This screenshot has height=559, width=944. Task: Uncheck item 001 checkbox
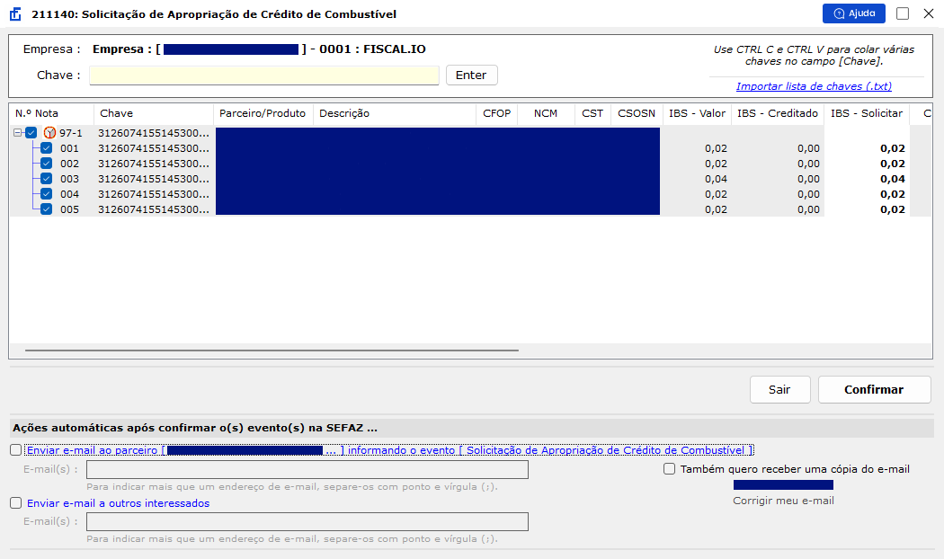pyautogui.click(x=47, y=148)
